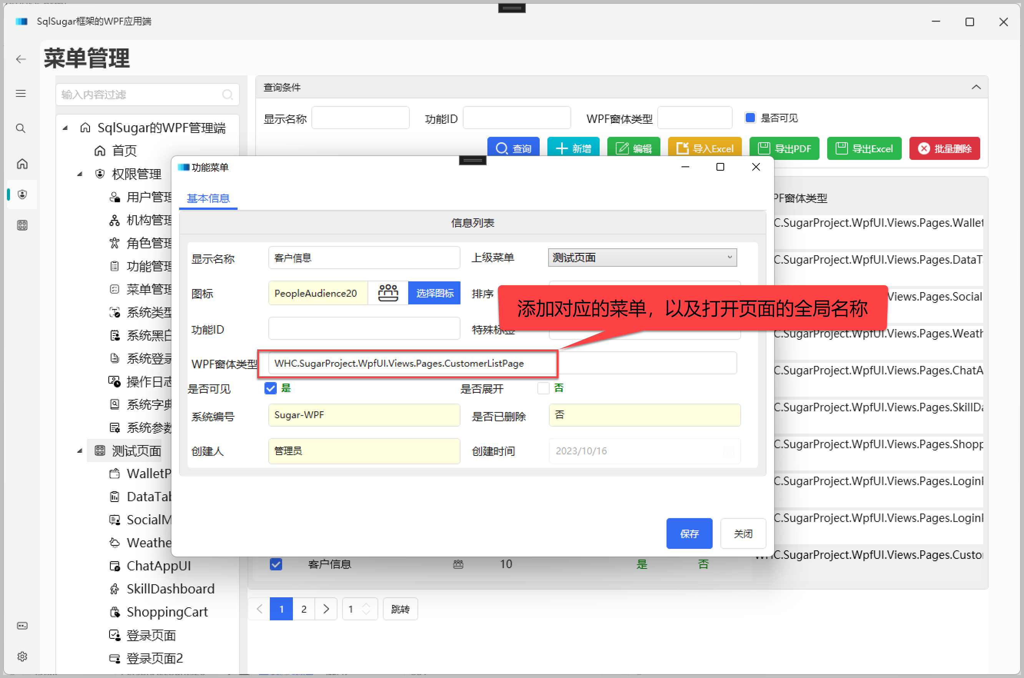Click the PeopleAudience icon preview

[388, 293]
